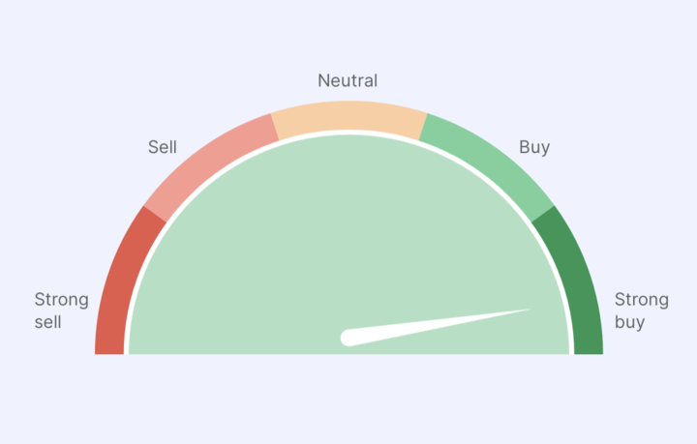Click the needle's round pivot base
The image size is (697, 444).
pyautogui.click(x=348, y=338)
